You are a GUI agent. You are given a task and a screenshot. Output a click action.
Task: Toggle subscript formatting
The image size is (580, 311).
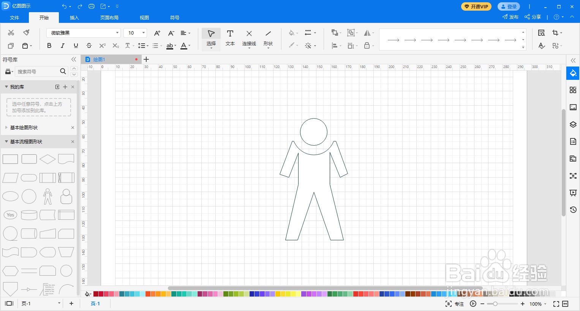(x=116, y=46)
